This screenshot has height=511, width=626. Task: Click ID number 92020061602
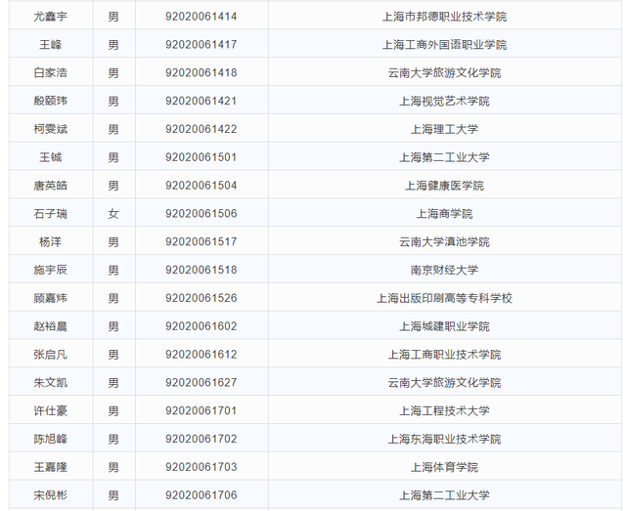click(x=201, y=326)
